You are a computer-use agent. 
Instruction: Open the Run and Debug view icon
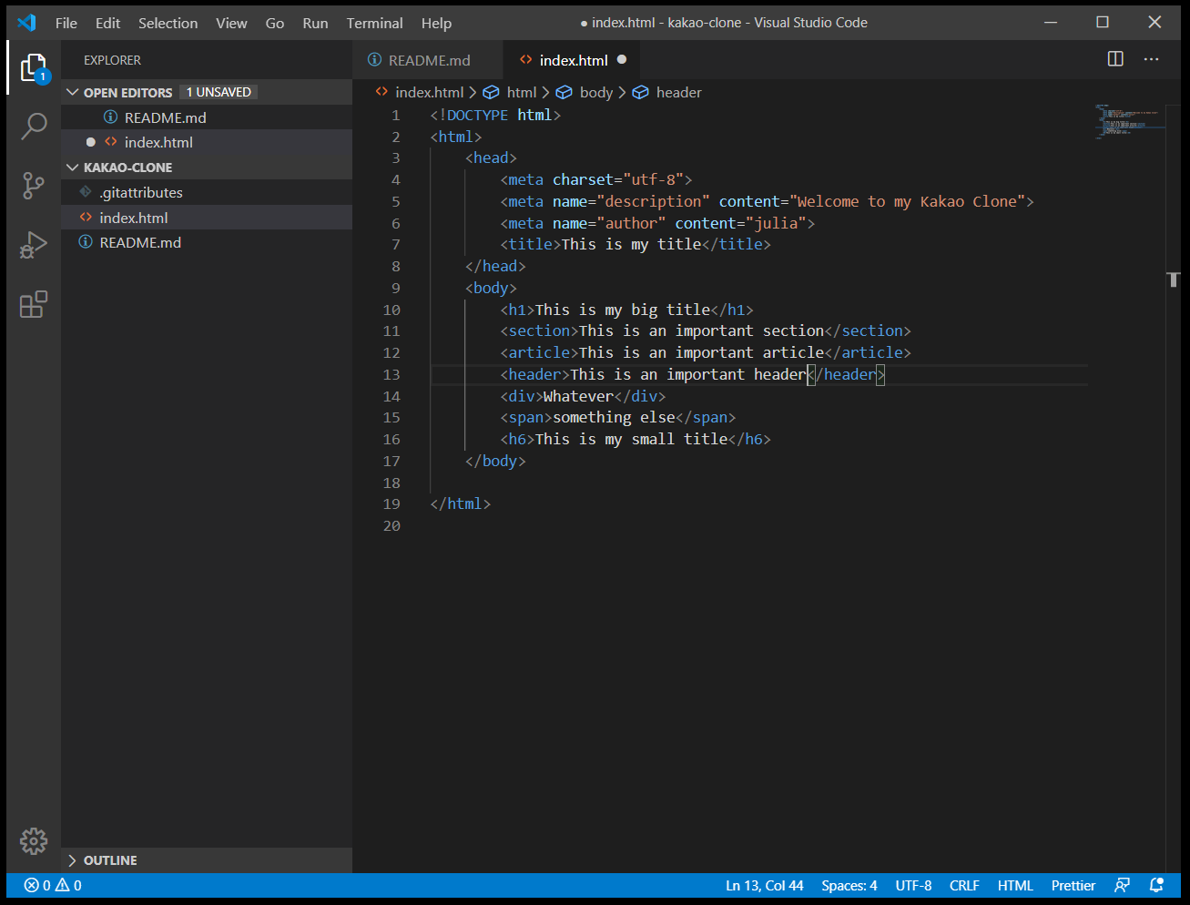click(34, 245)
